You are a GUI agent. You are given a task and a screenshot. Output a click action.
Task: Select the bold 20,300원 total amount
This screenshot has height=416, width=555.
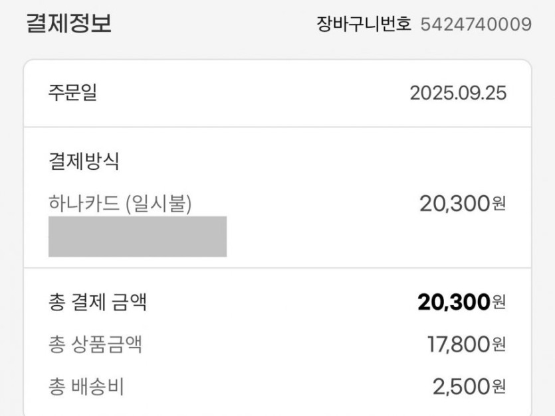[x=461, y=303]
